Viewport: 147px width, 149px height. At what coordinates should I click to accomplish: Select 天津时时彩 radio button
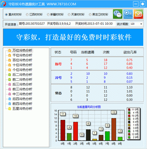pos(69,14)
